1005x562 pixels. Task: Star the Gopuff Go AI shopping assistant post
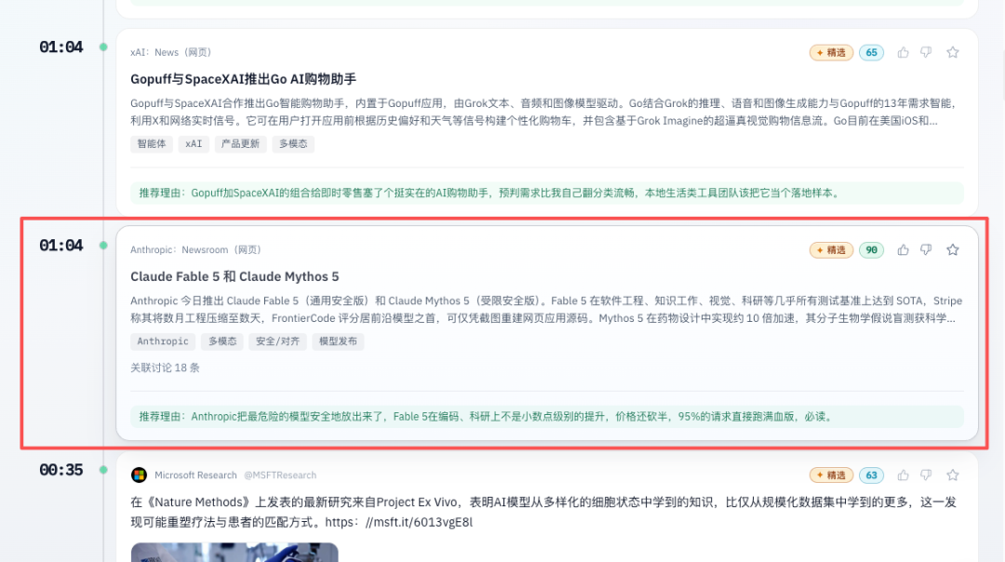coord(953,52)
